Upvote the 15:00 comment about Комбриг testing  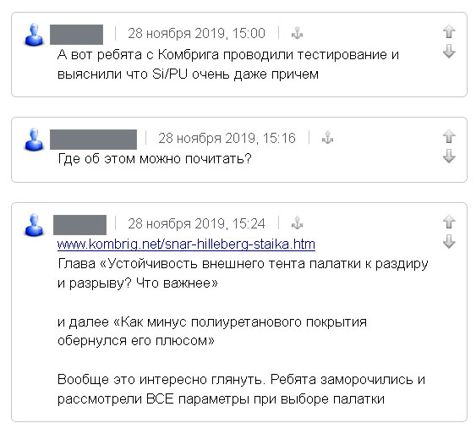click(x=449, y=31)
